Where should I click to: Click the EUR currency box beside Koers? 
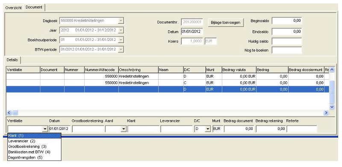(x=211, y=41)
